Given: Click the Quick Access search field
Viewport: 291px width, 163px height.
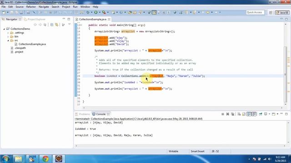Looking at the screenshot, I should (255, 12).
